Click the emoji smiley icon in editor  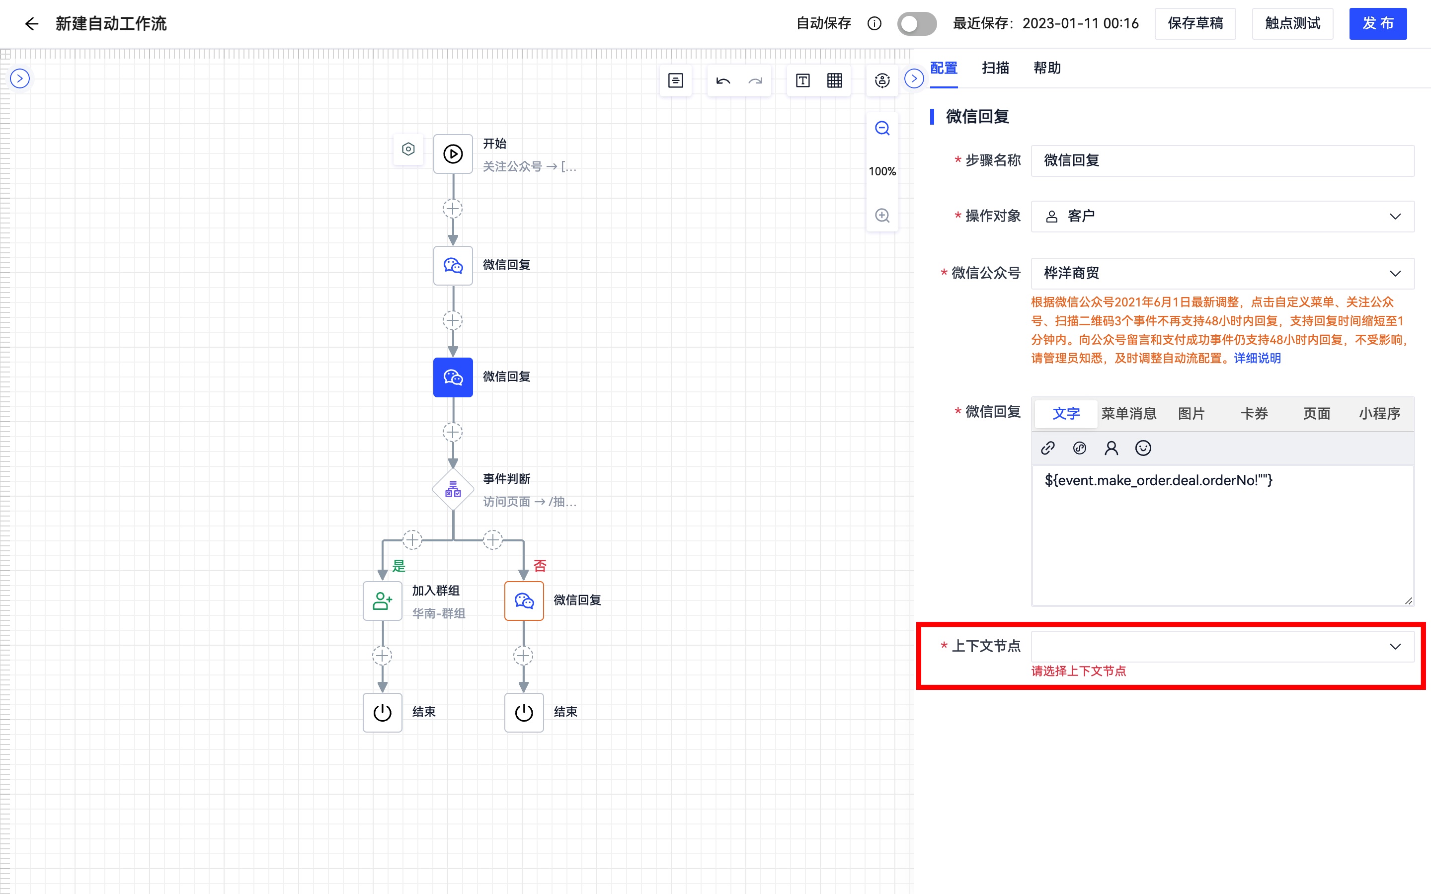coord(1143,448)
